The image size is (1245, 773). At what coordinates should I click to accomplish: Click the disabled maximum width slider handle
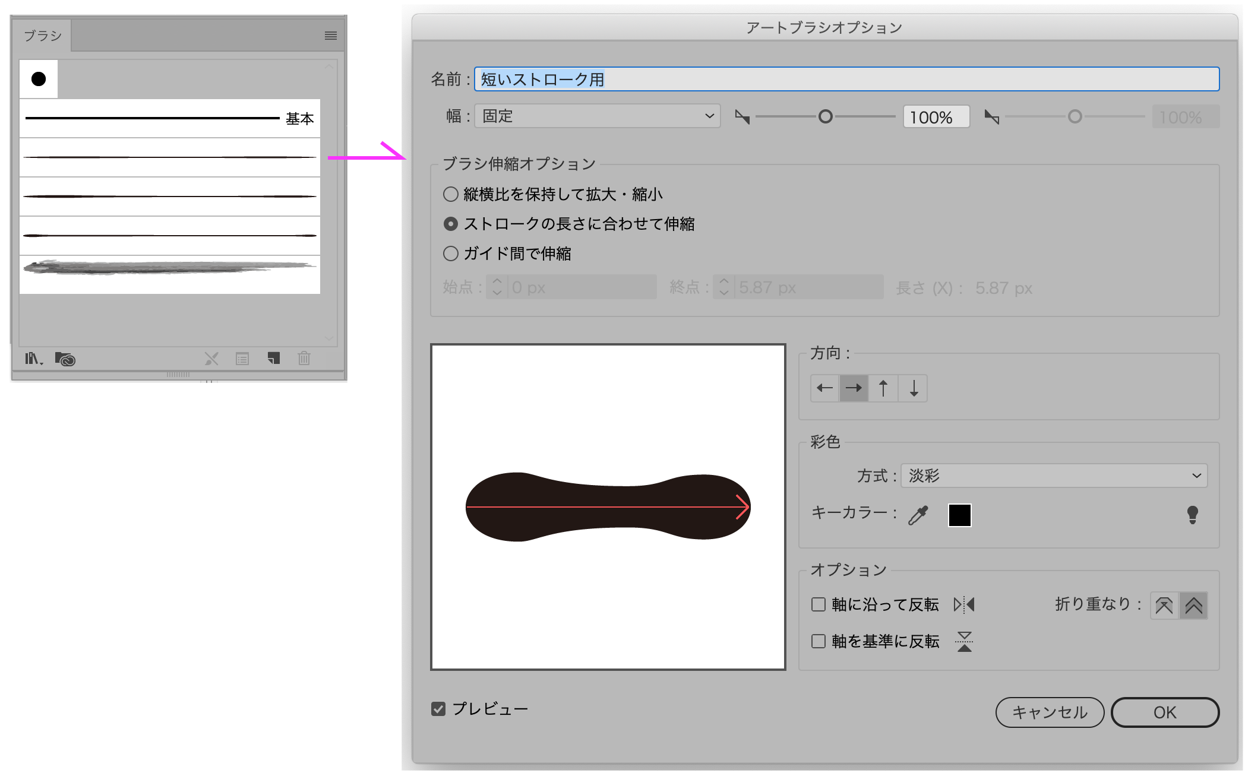[1075, 116]
